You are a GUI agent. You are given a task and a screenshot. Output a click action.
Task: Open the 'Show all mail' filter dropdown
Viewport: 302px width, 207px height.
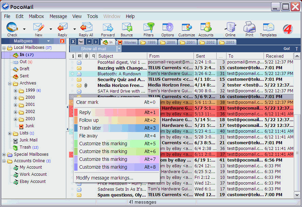click(119, 49)
